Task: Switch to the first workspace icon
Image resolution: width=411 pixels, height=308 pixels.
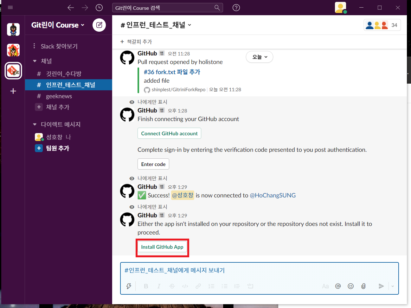Action: [13, 29]
